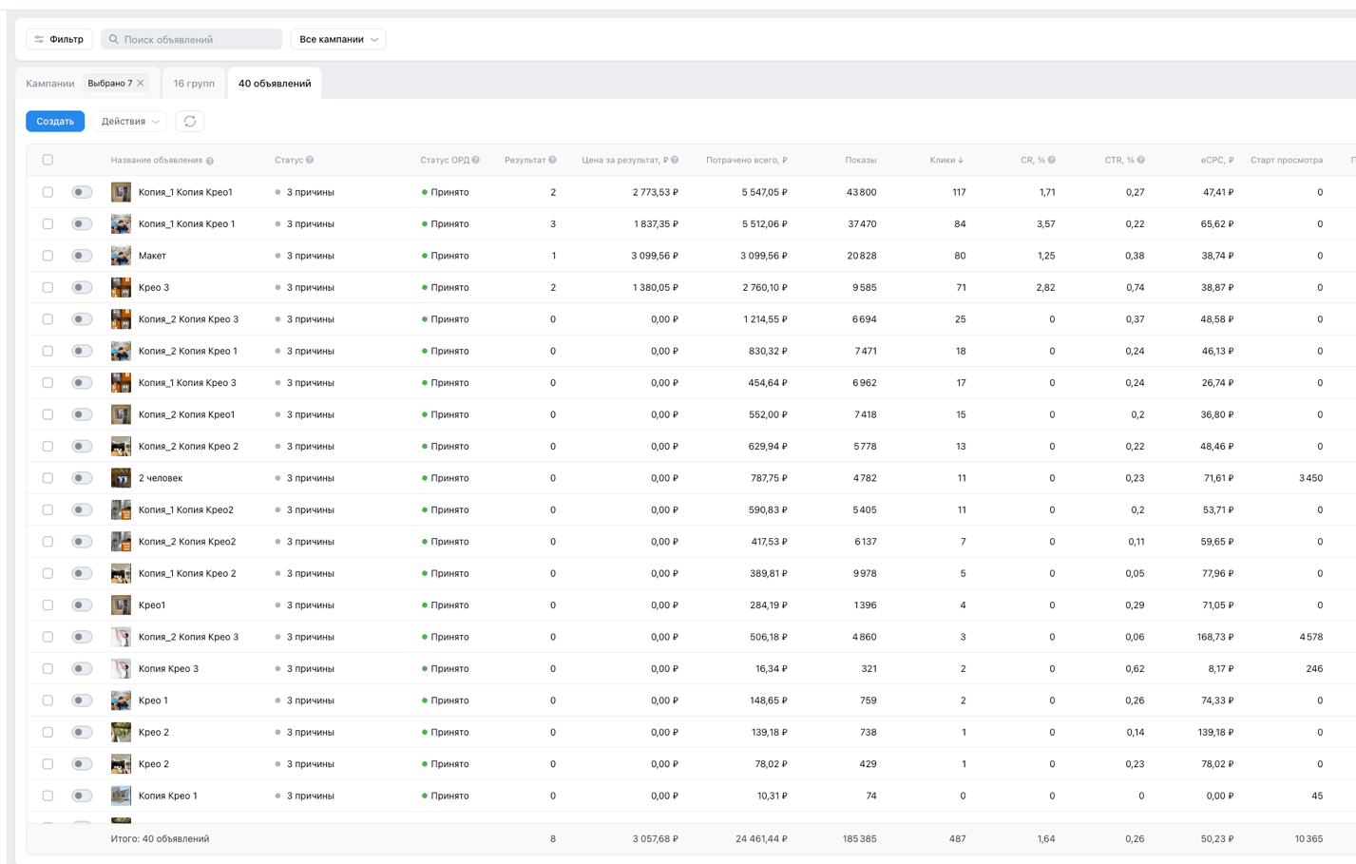Click the filter icon button Фильтр
The height and width of the screenshot is (864, 1356).
coord(59,39)
